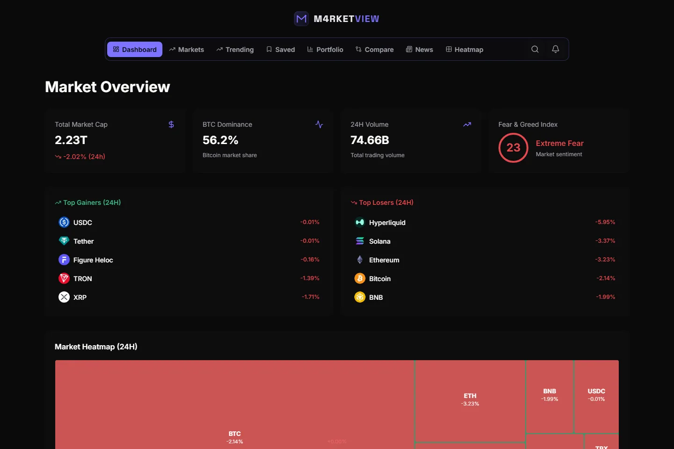Click the -2.02% (24h) change text
This screenshot has height=449, width=674.
84,157
